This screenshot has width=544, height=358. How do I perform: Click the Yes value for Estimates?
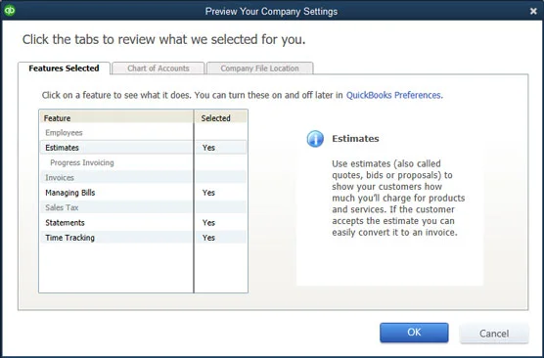point(208,148)
